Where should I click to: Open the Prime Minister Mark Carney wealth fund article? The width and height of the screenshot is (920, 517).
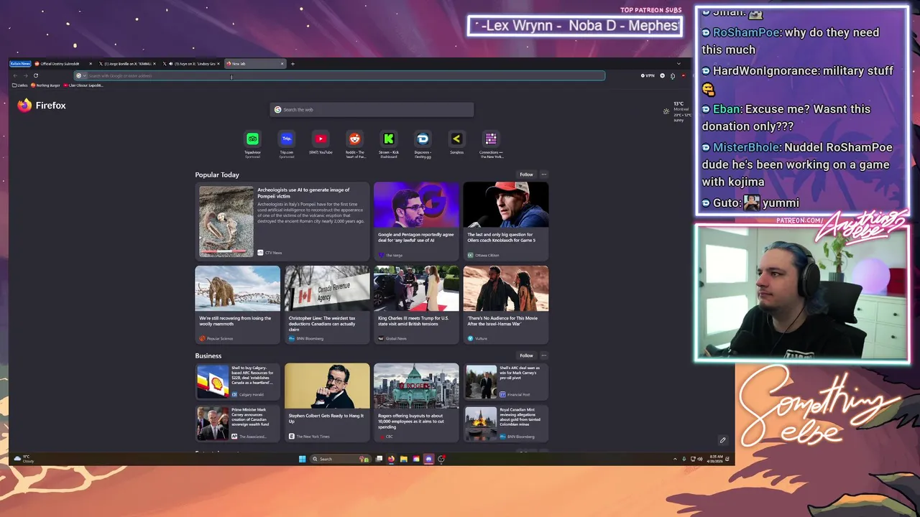pos(237,424)
